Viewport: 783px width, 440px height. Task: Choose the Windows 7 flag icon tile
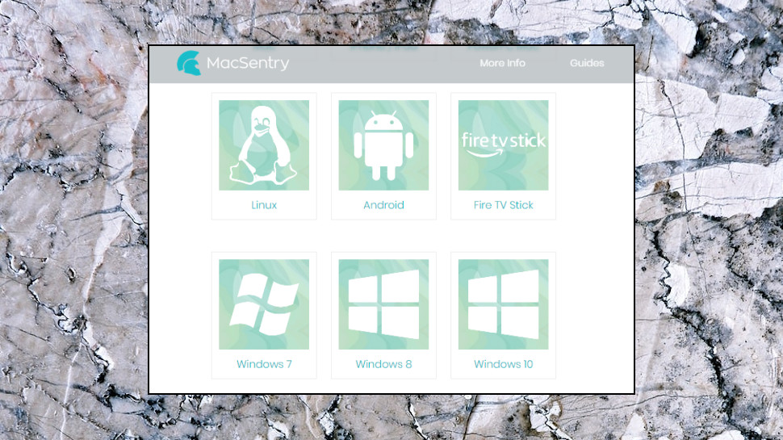point(264,304)
